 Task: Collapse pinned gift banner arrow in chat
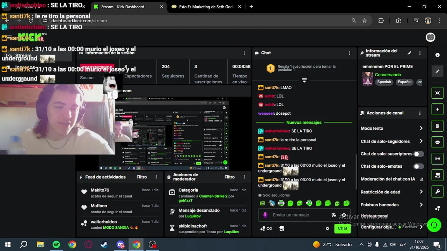(x=304, y=80)
